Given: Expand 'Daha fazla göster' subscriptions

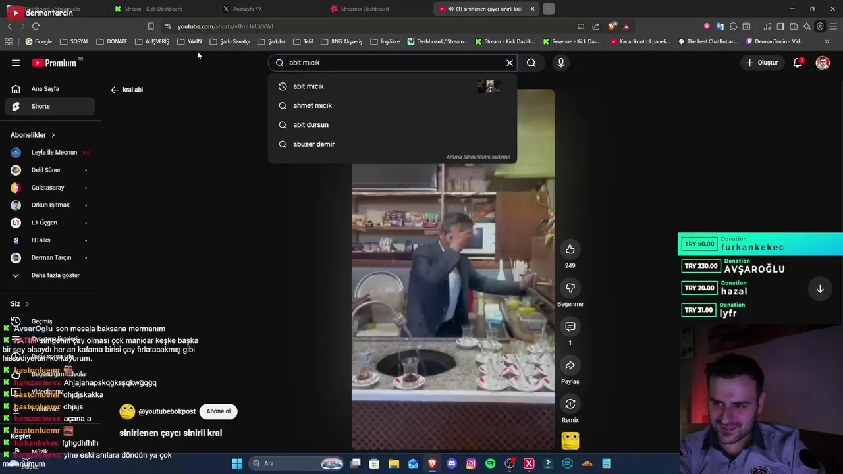Looking at the screenshot, I should (x=50, y=275).
